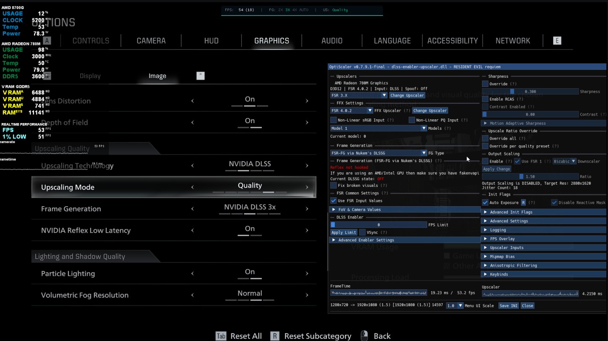608x341 pixels.
Task: Click the (?) help beside Fix broken visuals
Action: [384, 185]
